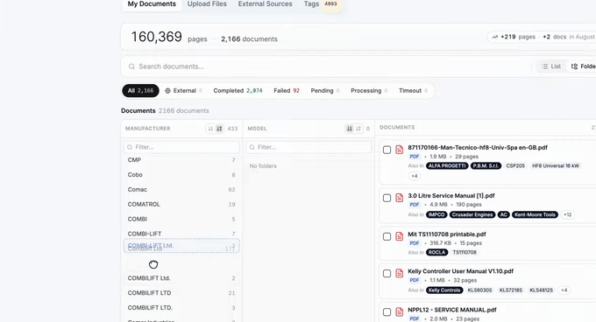The width and height of the screenshot is (596, 322).
Task: Open Kelly Controller User Manual V1.10.pdf
Action: point(460,271)
